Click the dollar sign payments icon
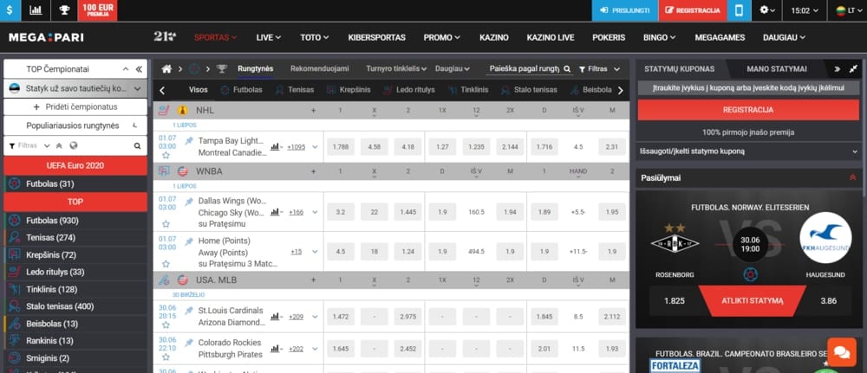This screenshot has width=867, height=373. click(x=10, y=10)
